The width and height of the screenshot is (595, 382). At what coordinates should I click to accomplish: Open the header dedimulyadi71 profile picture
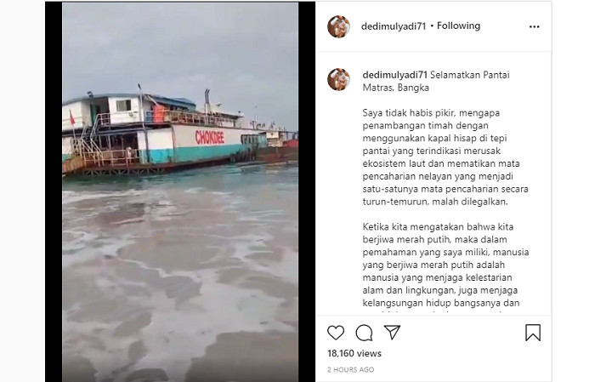pos(338,26)
